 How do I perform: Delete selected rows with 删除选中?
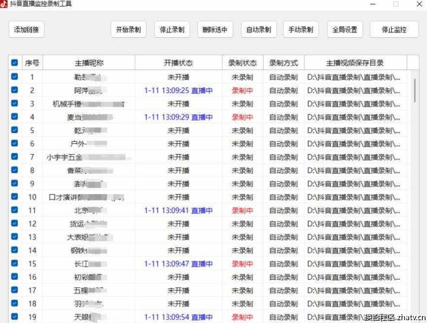tap(215, 29)
